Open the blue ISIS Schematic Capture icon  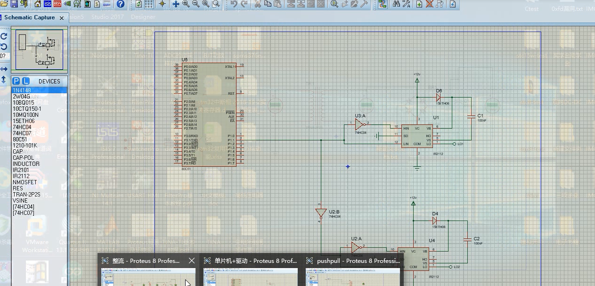pos(48,4)
